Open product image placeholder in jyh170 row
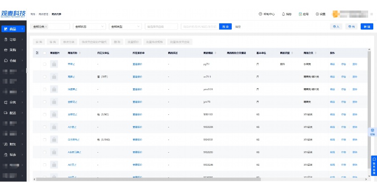 pos(54,102)
